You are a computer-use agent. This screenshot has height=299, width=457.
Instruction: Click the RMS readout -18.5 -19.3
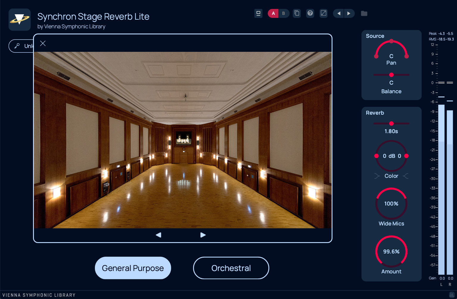click(441, 39)
